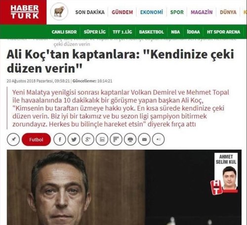Print the article using the printer icon

pos(130,140)
